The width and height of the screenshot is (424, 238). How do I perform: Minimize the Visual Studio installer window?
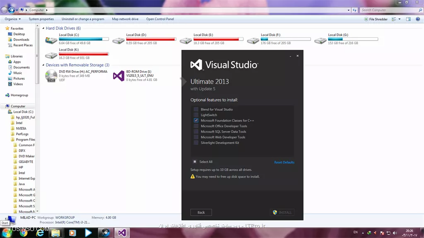[290, 56]
